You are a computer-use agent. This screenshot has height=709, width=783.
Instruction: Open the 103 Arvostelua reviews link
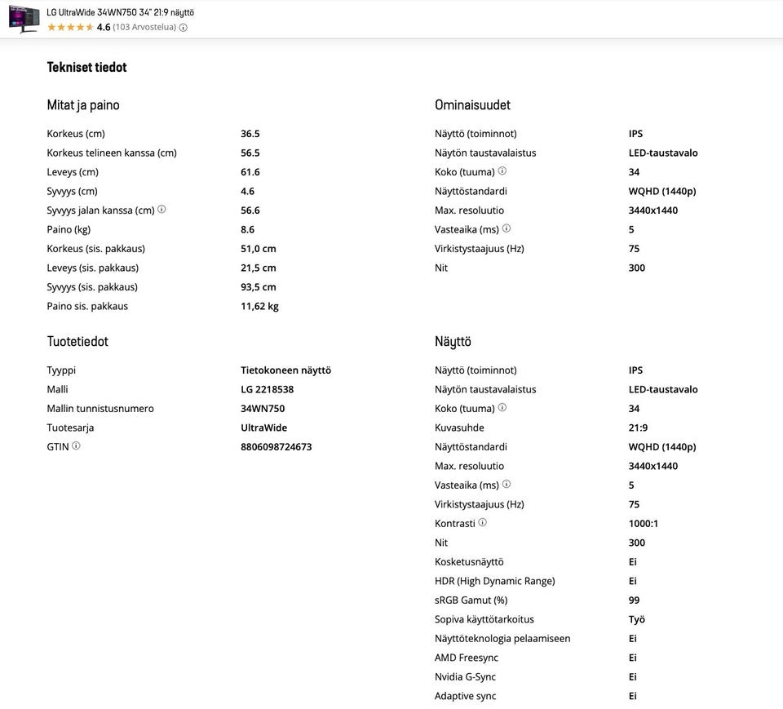[x=144, y=28]
